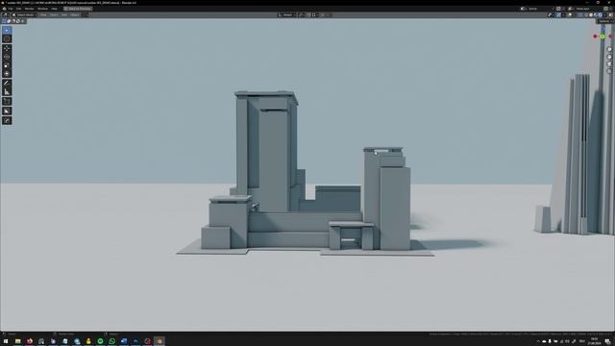The width and height of the screenshot is (615, 346).
Task: Open WhatsApp from the taskbar
Action: [x=112, y=341]
